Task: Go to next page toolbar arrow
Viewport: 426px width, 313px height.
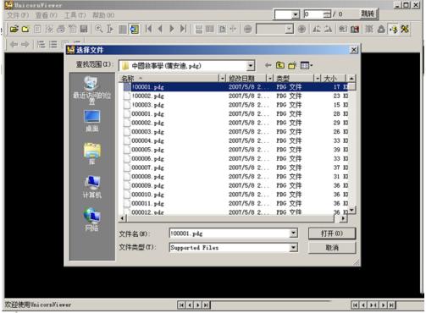Action: point(171,29)
